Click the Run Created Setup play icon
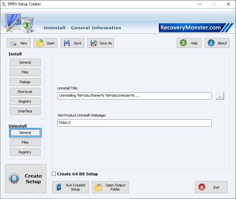 (x=59, y=187)
